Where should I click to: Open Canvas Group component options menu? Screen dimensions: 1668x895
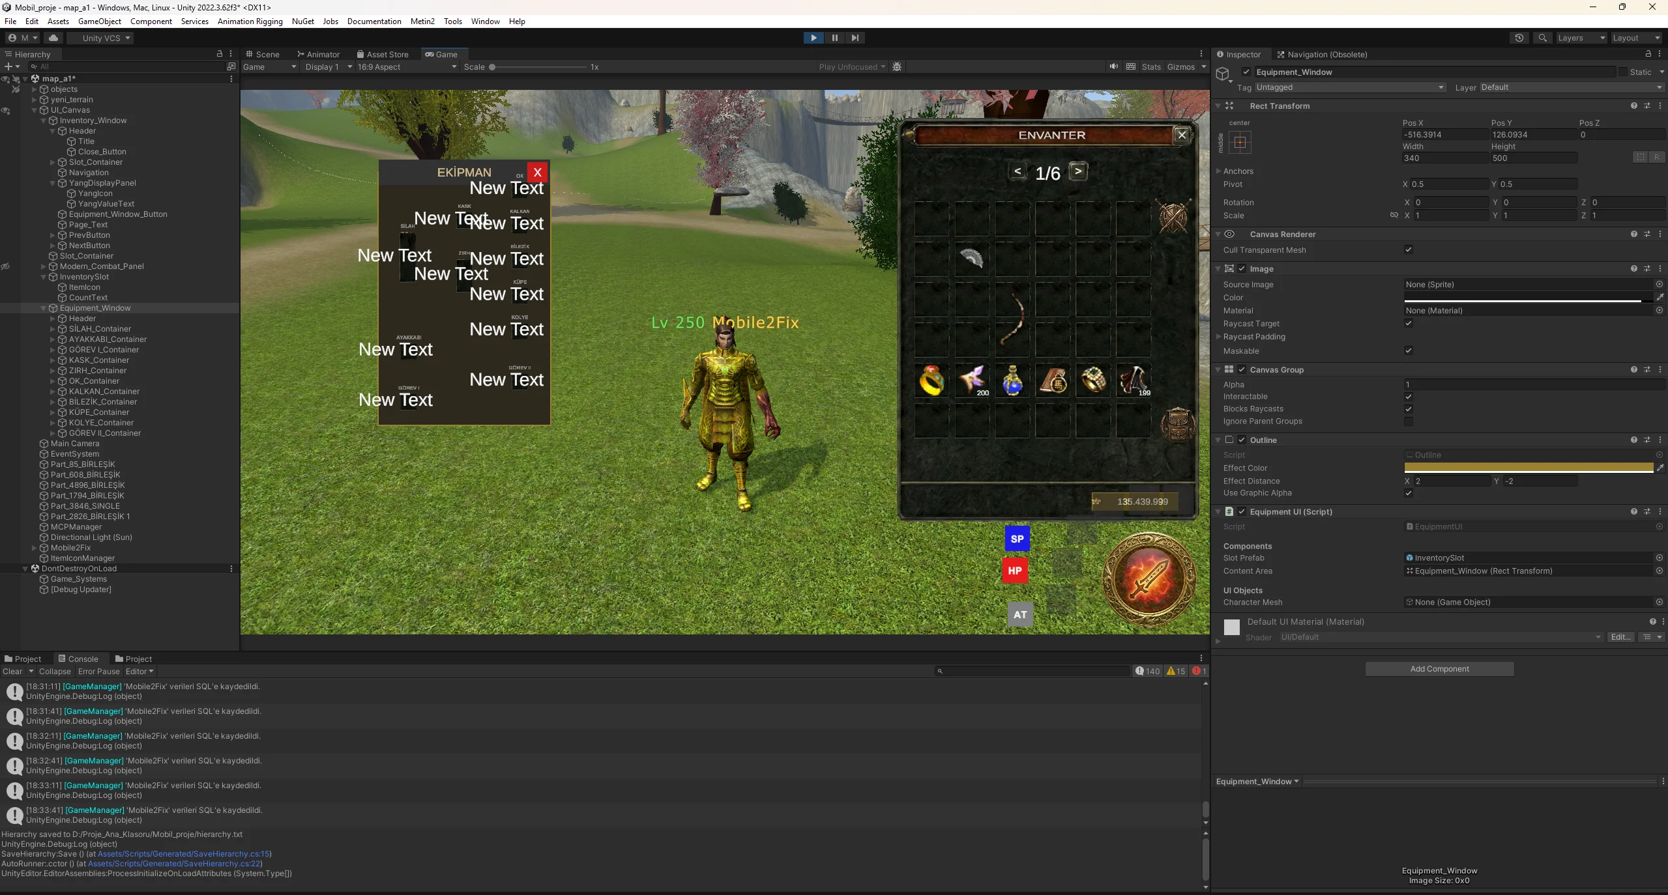1660,369
